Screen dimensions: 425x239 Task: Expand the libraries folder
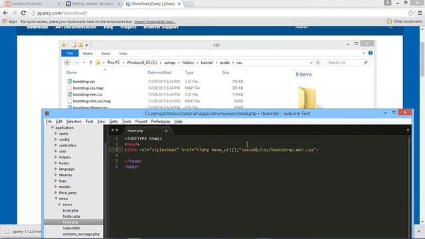pos(56,175)
